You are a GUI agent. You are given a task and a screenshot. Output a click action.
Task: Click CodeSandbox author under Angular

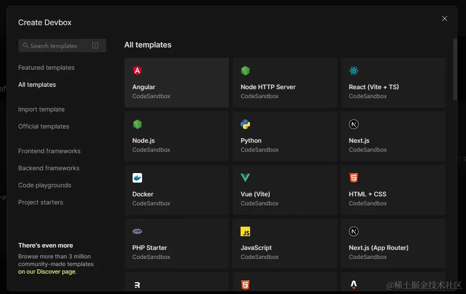point(151,96)
